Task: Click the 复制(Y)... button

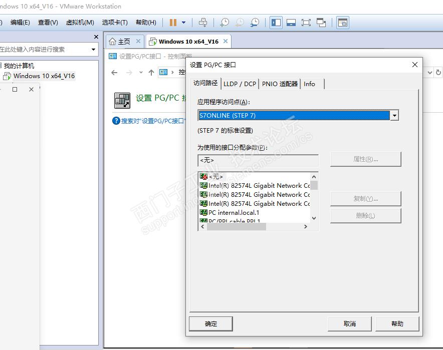Action: point(366,199)
